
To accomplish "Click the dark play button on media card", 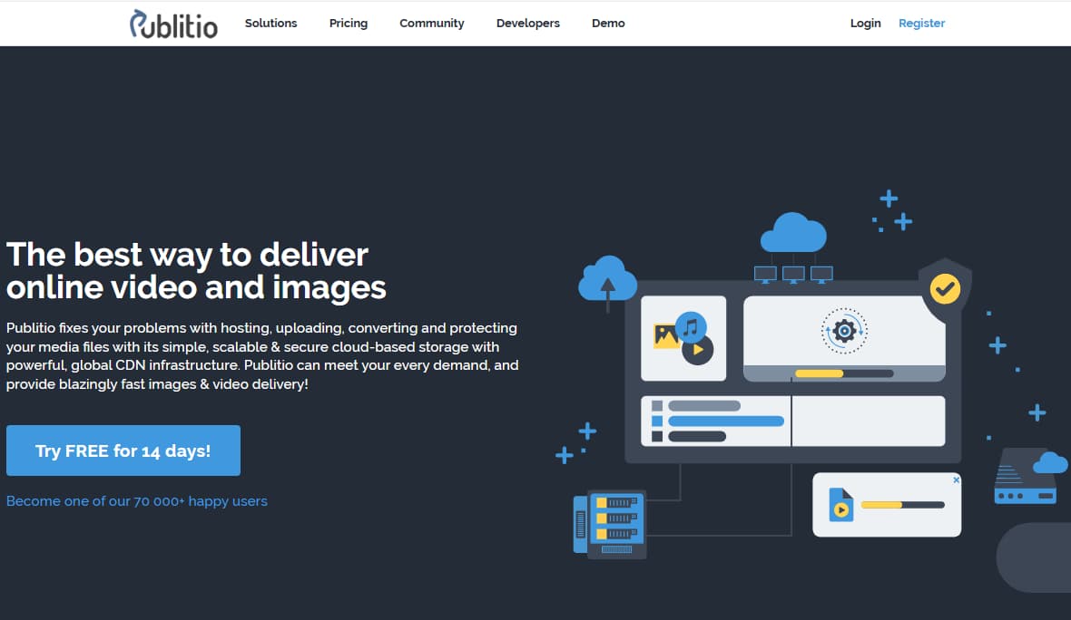I will (x=697, y=350).
